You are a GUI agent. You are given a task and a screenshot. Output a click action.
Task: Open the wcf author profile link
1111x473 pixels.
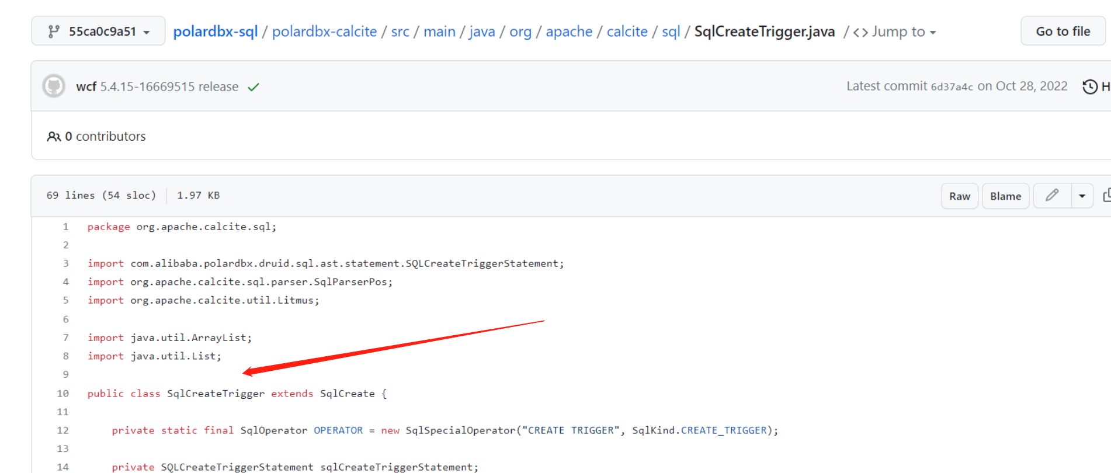(x=86, y=86)
